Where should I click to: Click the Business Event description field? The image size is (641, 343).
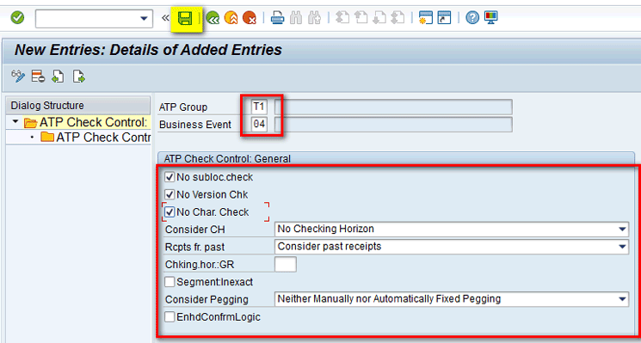393,125
